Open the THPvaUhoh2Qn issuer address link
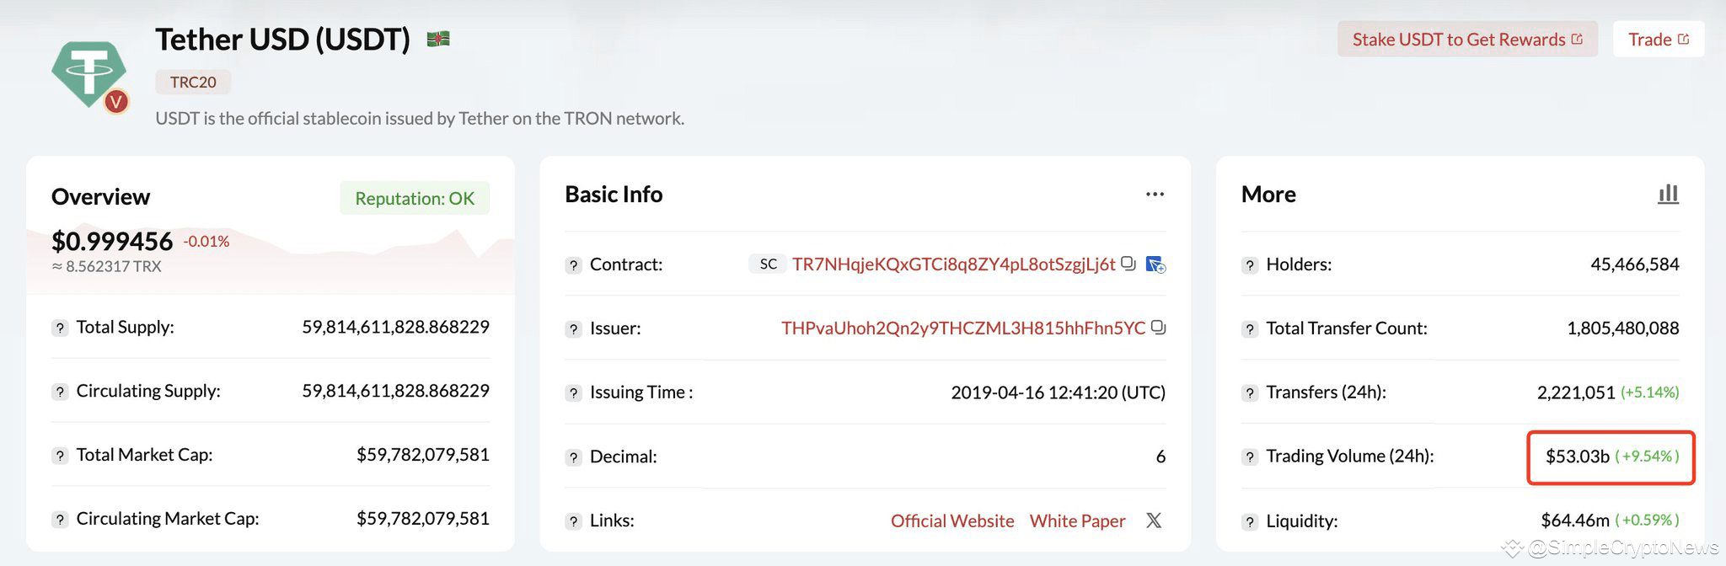 tap(962, 328)
